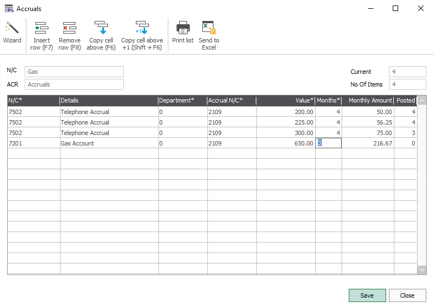Maximize the Accruals window
The image size is (434, 307).
click(x=395, y=8)
